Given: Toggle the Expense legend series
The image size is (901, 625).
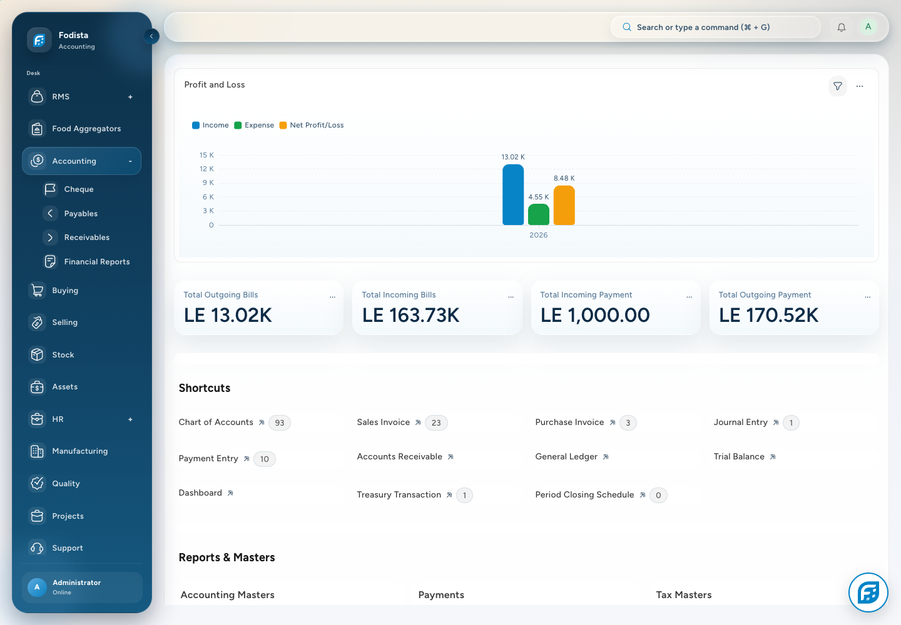Looking at the screenshot, I should coord(254,125).
